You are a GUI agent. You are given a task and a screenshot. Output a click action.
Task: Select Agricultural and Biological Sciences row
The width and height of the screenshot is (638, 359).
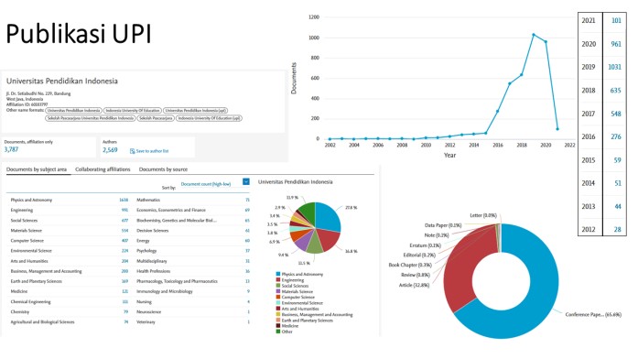(70, 322)
